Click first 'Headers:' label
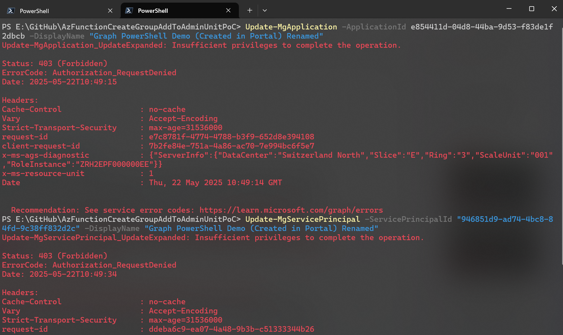The width and height of the screenshot is (563, 335). [x=20, y=100]
